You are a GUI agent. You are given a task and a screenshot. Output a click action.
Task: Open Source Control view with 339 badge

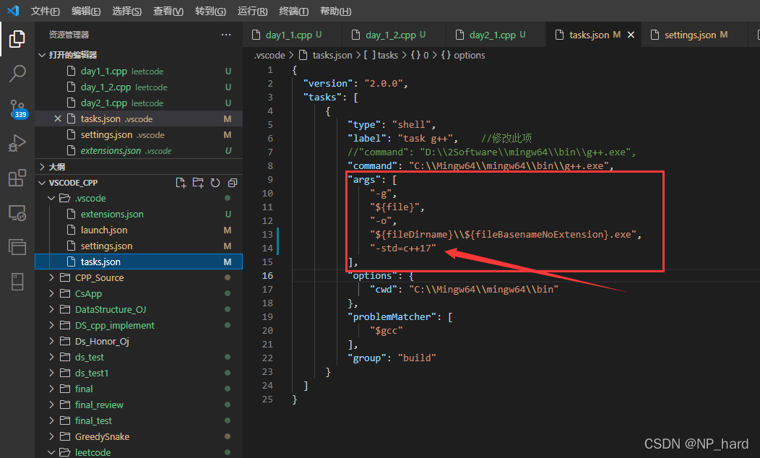(x=18, y=108)
